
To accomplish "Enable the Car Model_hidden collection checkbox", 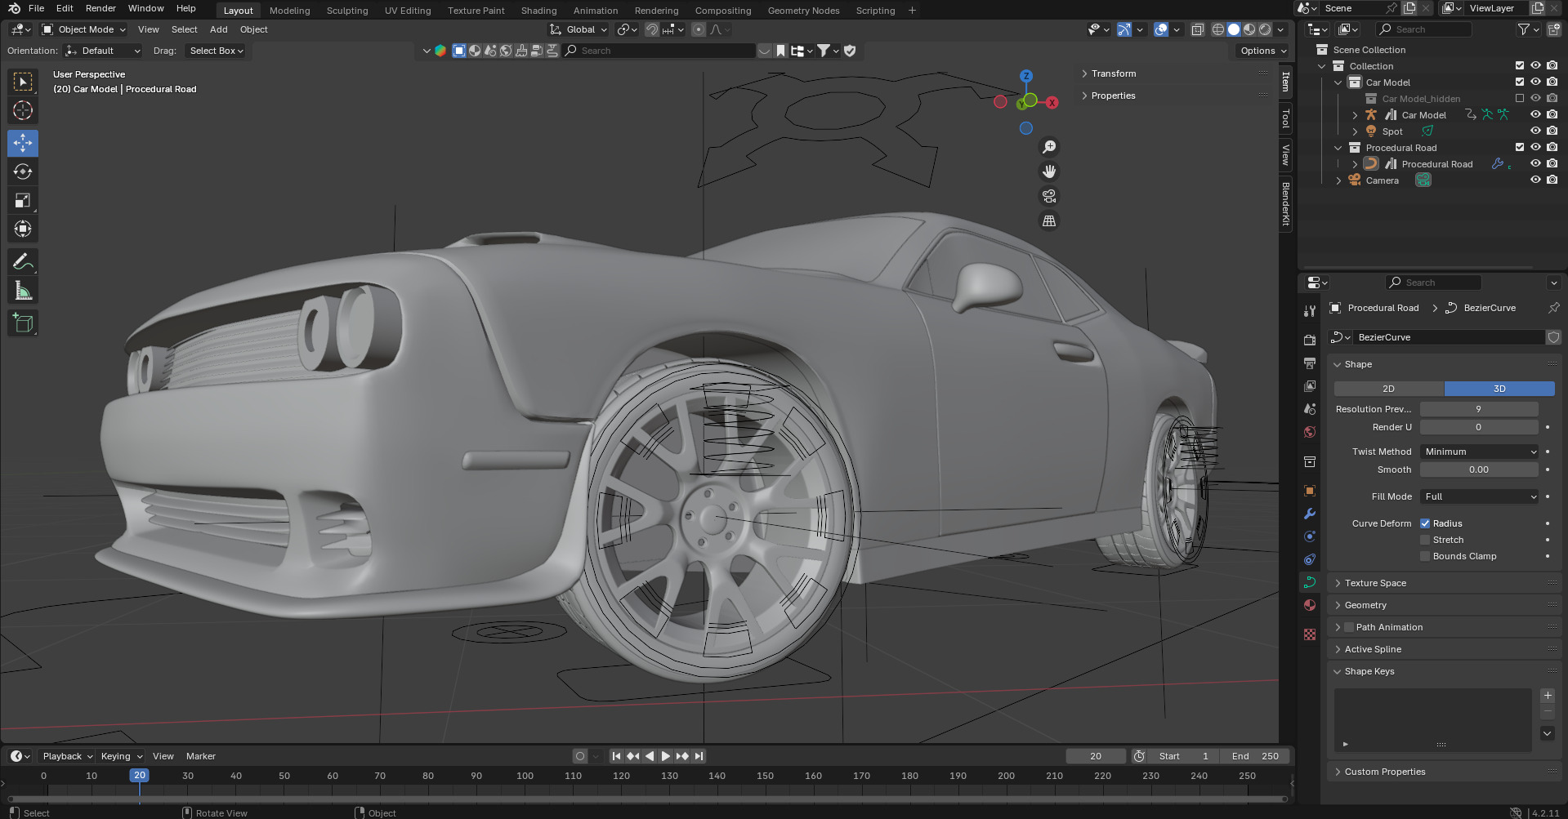I will pos(1520,98).
